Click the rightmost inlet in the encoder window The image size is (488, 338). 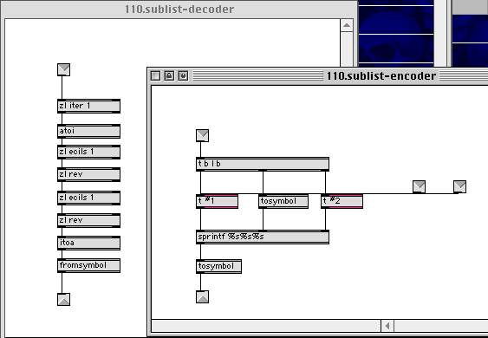tap(459, 186)
